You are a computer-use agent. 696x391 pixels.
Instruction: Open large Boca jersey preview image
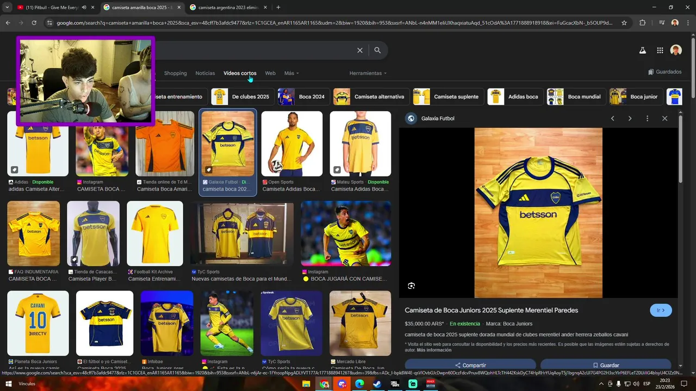click(x=538, y=213)
